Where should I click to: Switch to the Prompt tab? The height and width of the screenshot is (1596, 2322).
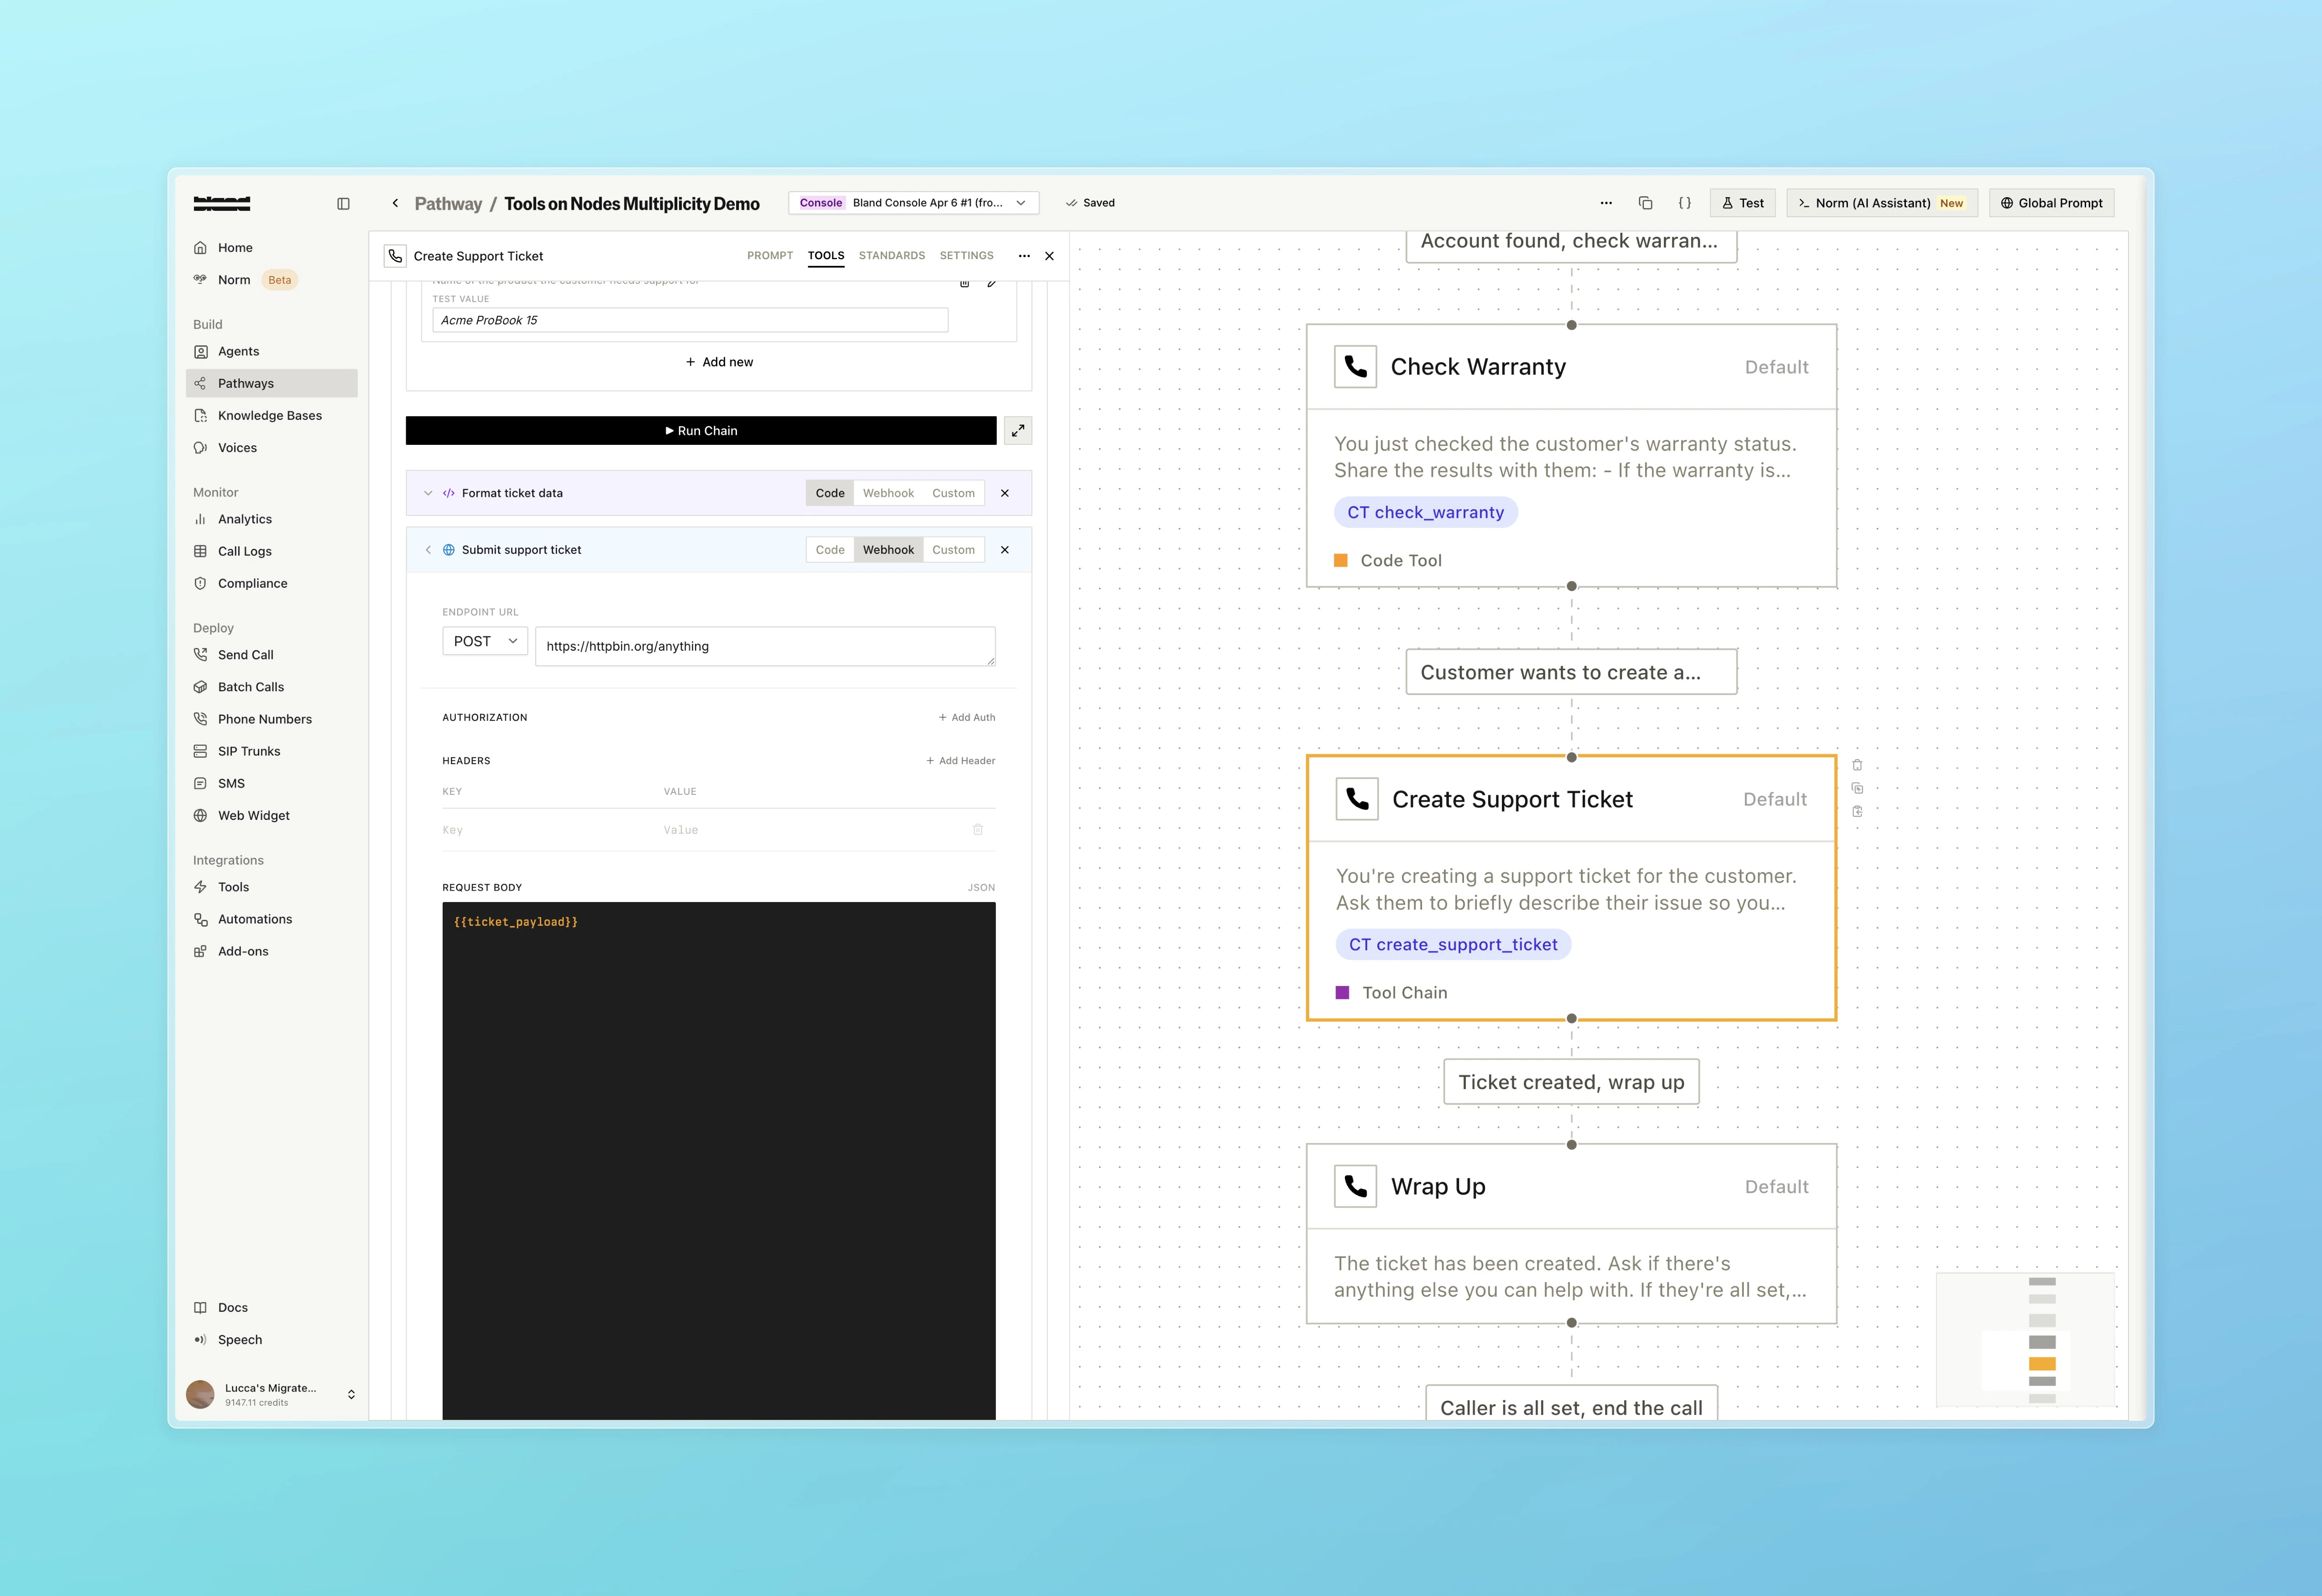(x=769, y=255)
